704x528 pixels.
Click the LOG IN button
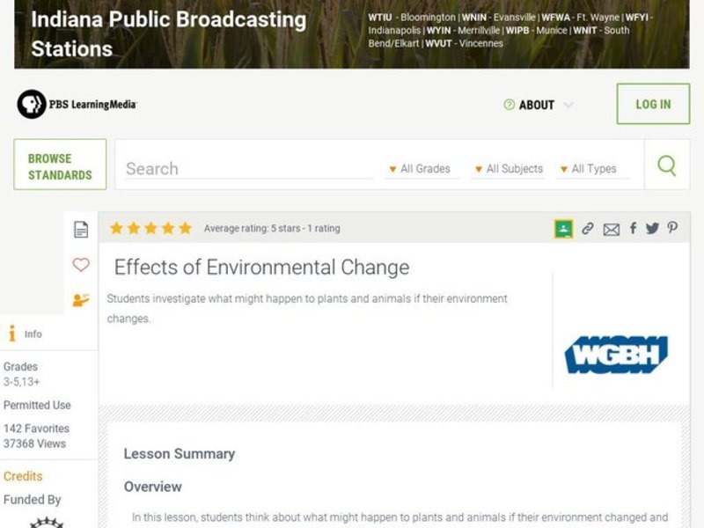(x=653, y=103)
